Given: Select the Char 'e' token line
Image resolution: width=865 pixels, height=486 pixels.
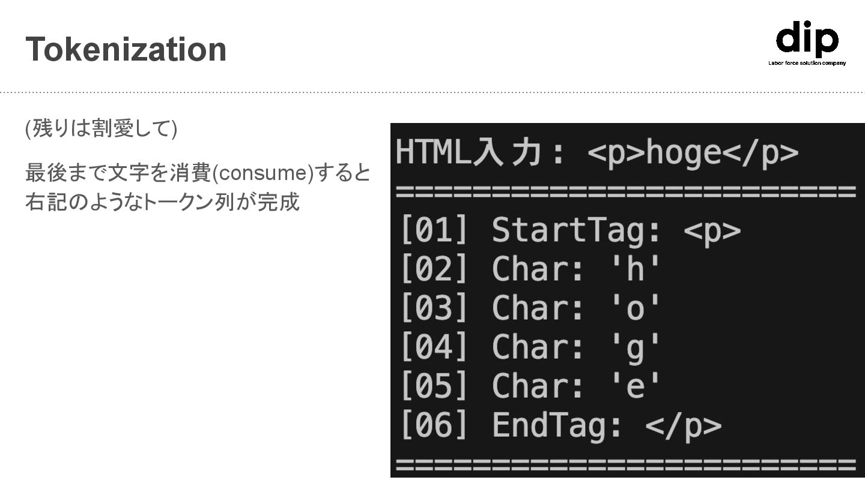Looking at the screenshot, I should (530, 386).
